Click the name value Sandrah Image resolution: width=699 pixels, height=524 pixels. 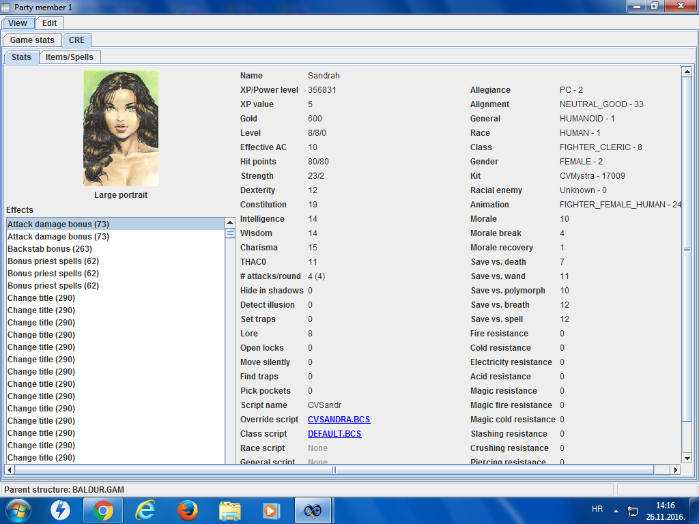324,76
